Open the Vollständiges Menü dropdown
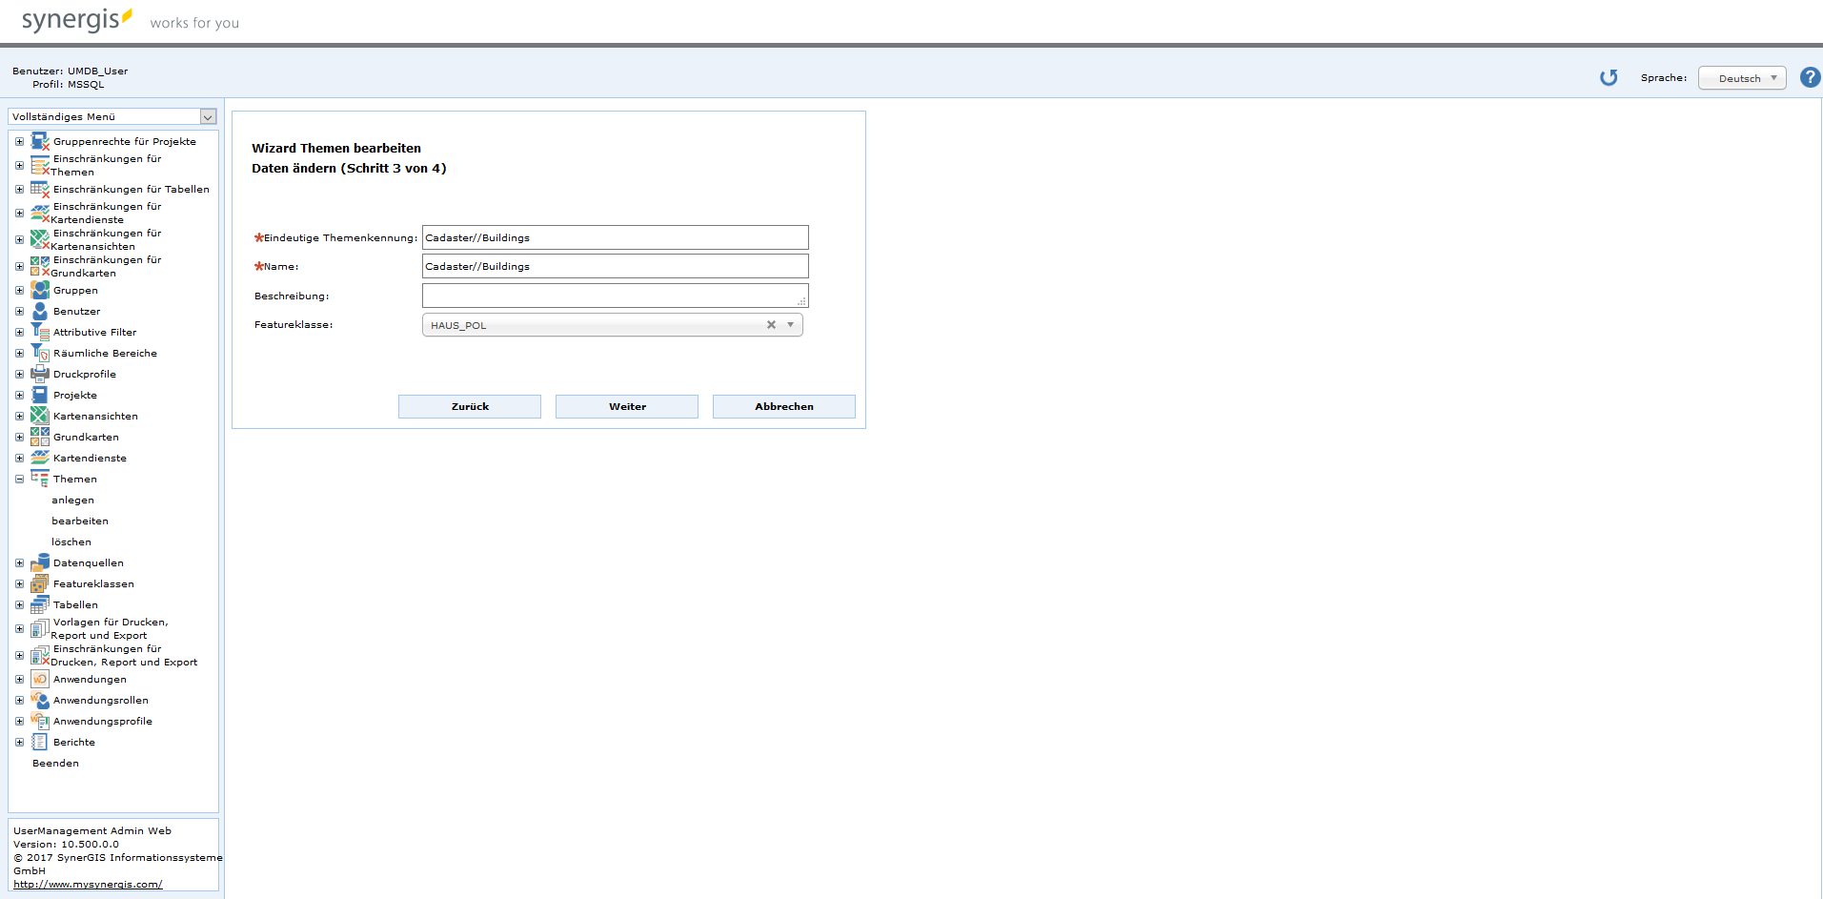The height and width of the screenshot is (899, 1823). pyautogui.click(x=207, y=116)
